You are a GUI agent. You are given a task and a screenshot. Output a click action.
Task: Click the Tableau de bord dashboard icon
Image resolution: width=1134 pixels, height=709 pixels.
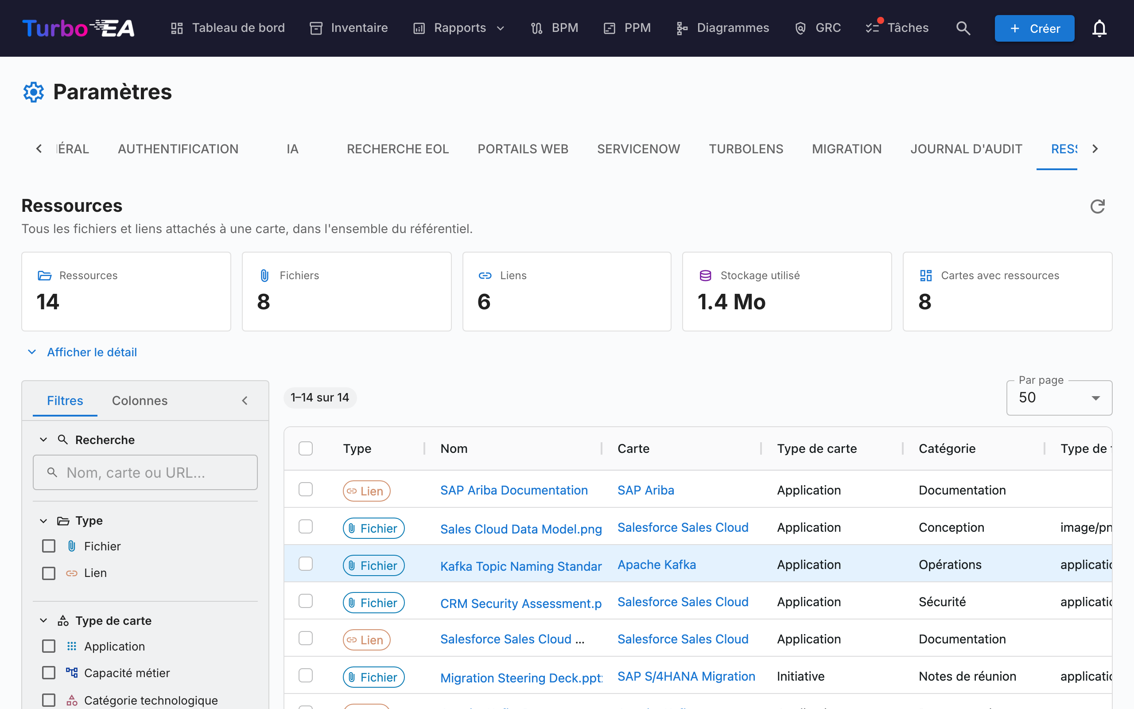click(177, 28)
